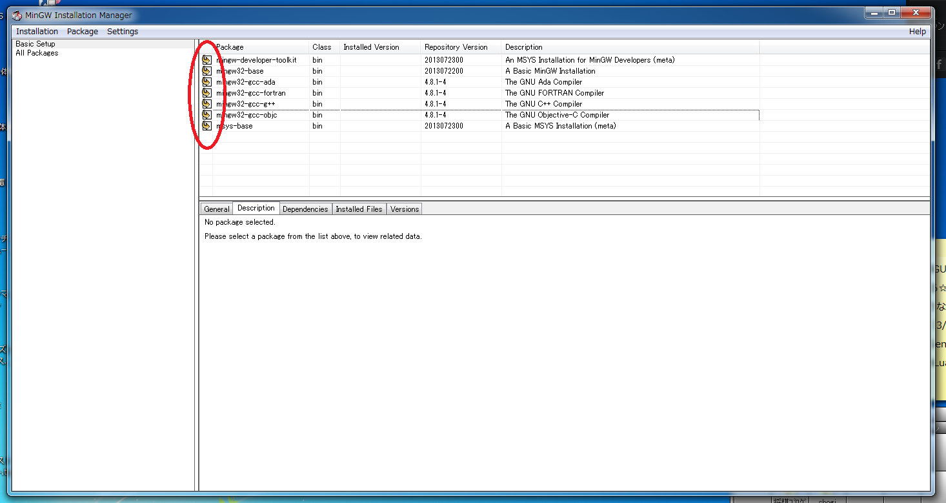Switch to the Description tab
This screenshot has height=503, width=946.
point(256,208)
